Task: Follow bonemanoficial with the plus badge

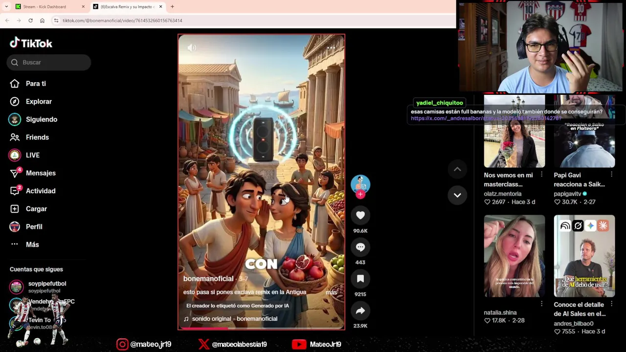Action: [360, 195]
